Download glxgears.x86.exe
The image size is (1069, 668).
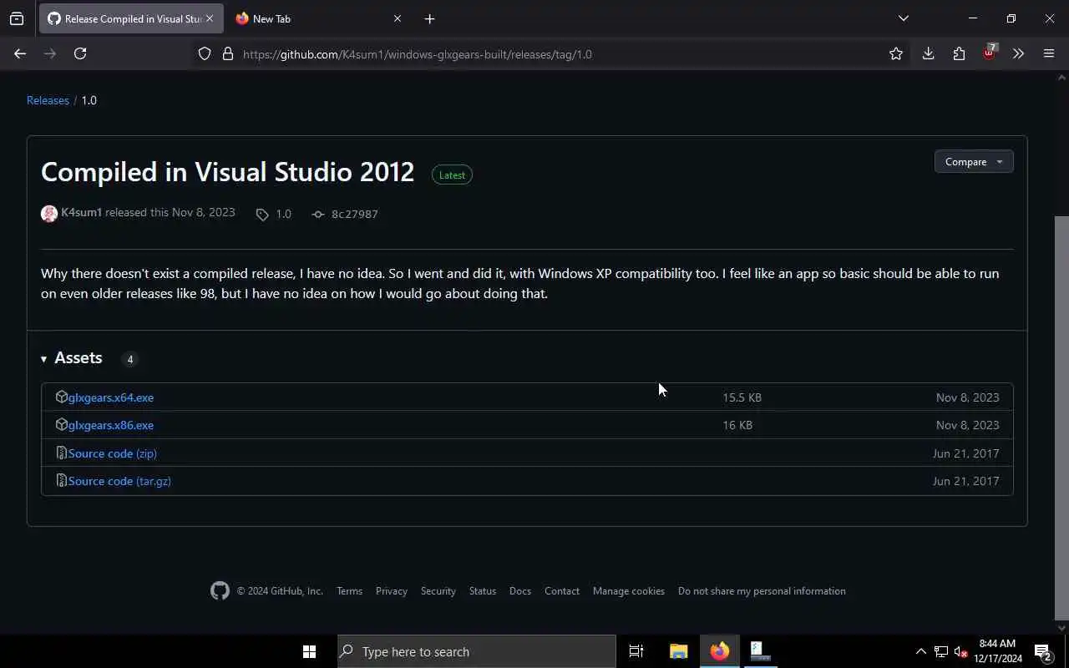click(x=110, y=425)
